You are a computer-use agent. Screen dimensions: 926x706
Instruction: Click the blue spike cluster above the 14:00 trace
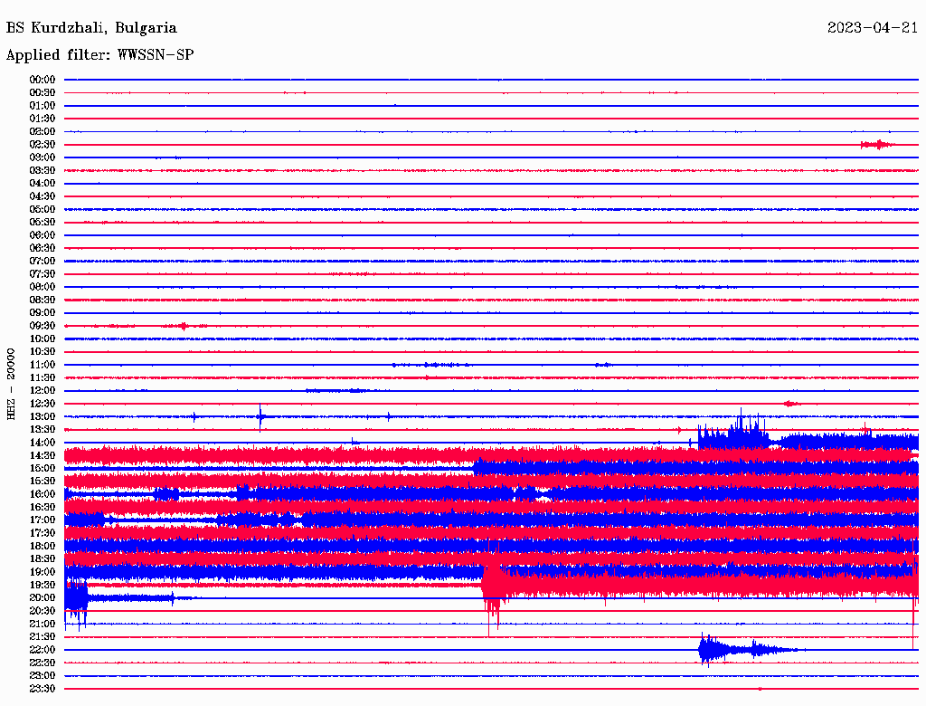734,430
